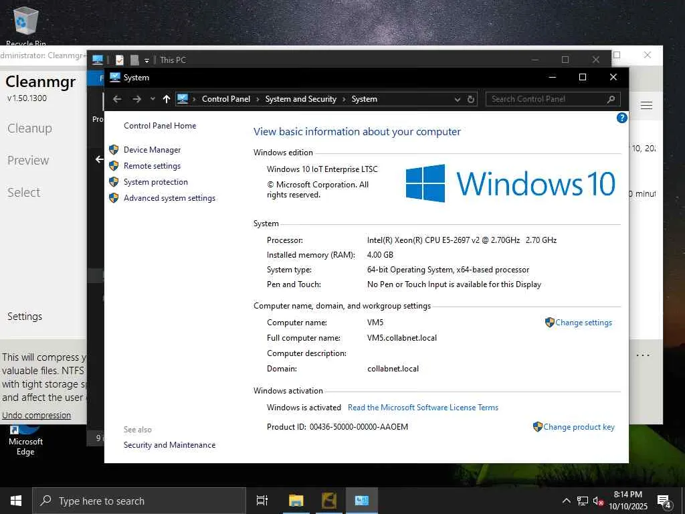The width and height of the screenshot is (685, 514).
Task: Click the three dots in Cleanmgr window
Action: (x=643, y=355)
